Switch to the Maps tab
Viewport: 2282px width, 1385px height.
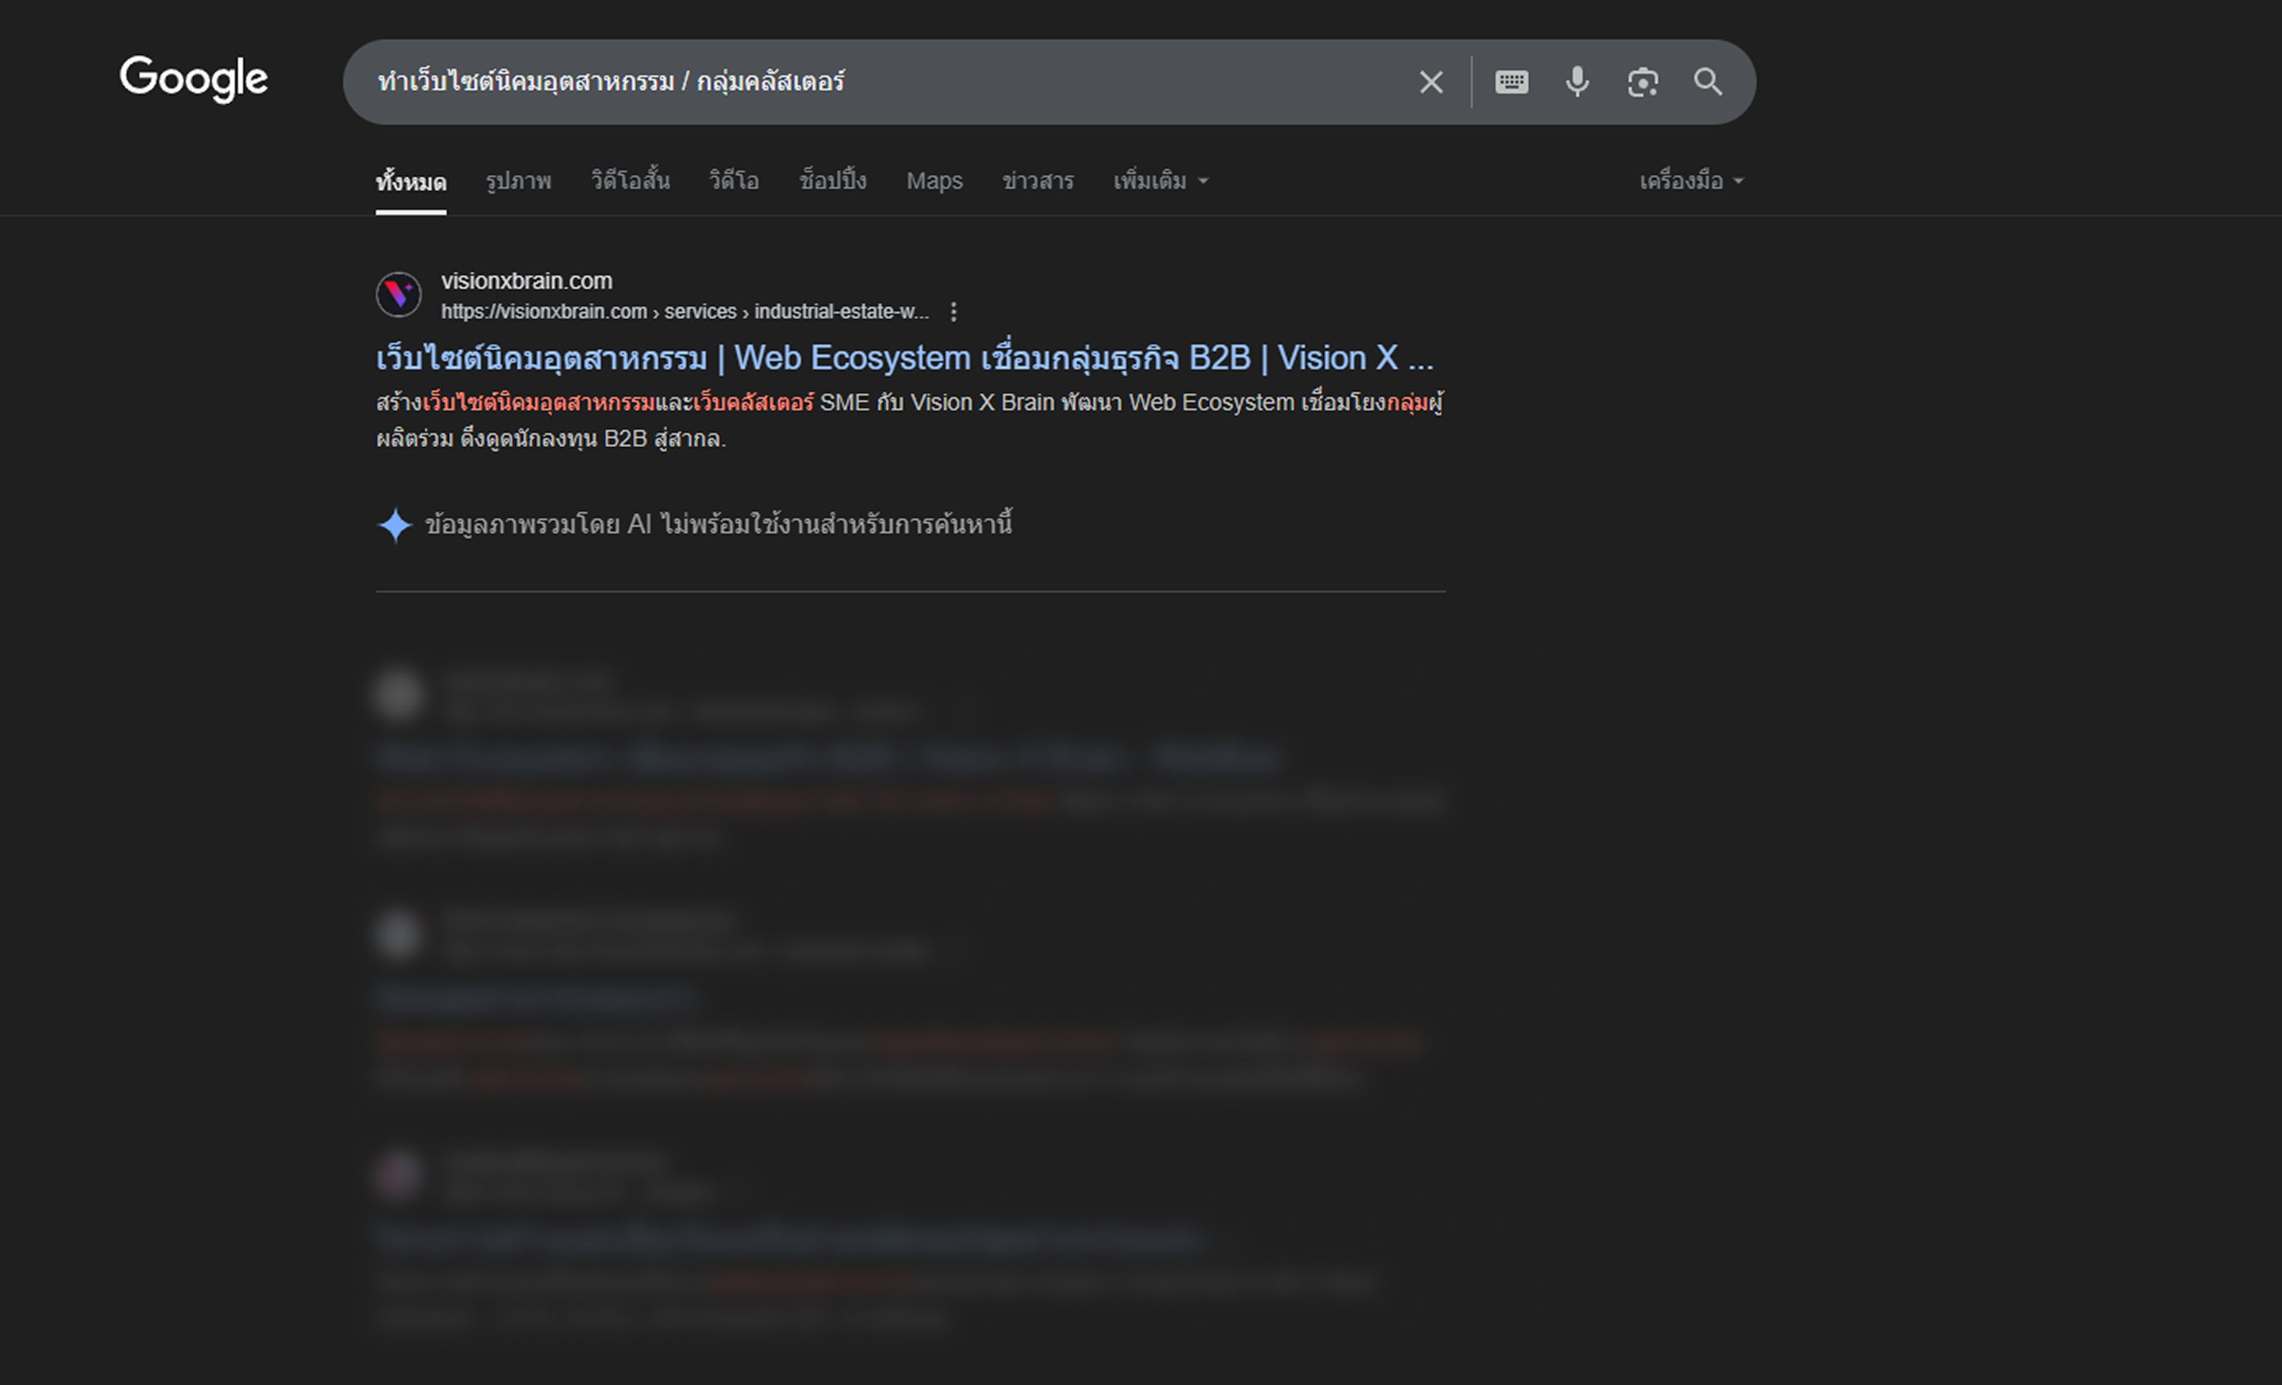tap(934, 181)
